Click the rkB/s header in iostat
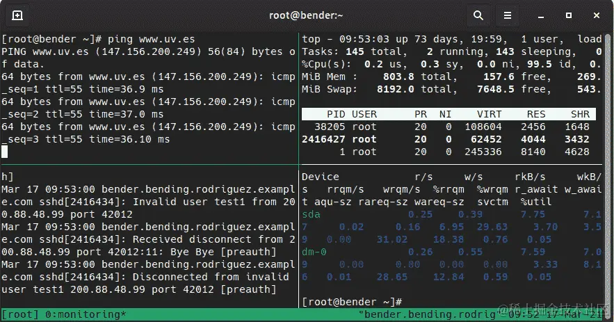 pos(530,177)
